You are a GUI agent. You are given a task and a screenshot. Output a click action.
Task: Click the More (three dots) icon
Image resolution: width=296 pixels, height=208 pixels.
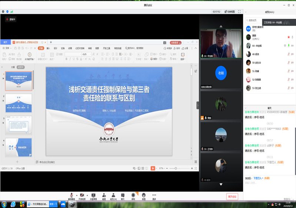[154, 195]
